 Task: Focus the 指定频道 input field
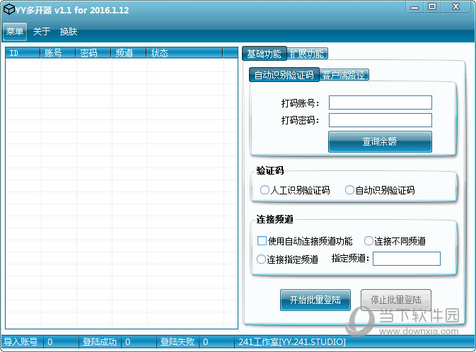click(x=407, y=259)
